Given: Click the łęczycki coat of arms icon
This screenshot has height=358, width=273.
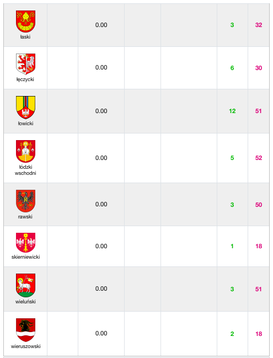Looking at the screenshot, I should (25, 64).
